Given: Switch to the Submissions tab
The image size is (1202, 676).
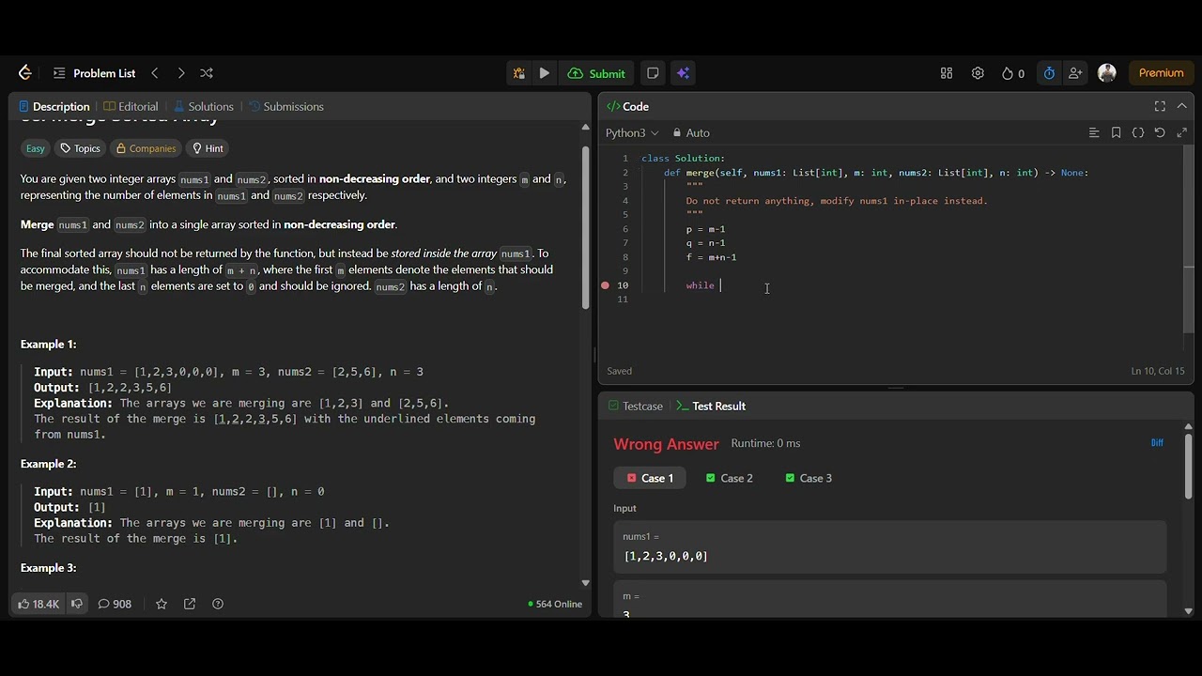Looking at the screenshot, I should 285,106.
